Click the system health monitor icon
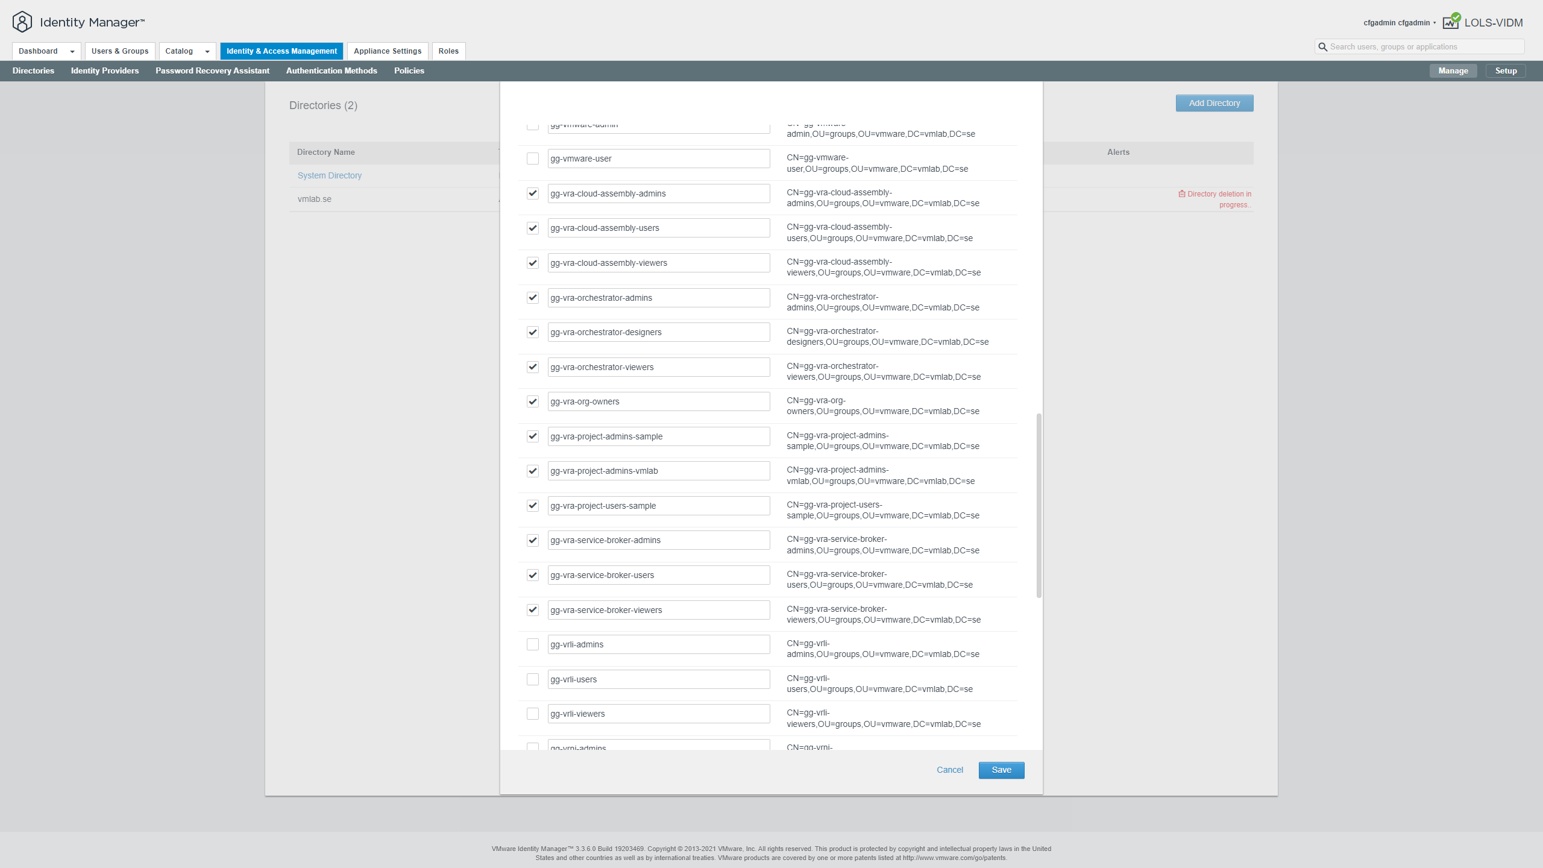The image size is (1543, 868). (x=1451, y=22)
